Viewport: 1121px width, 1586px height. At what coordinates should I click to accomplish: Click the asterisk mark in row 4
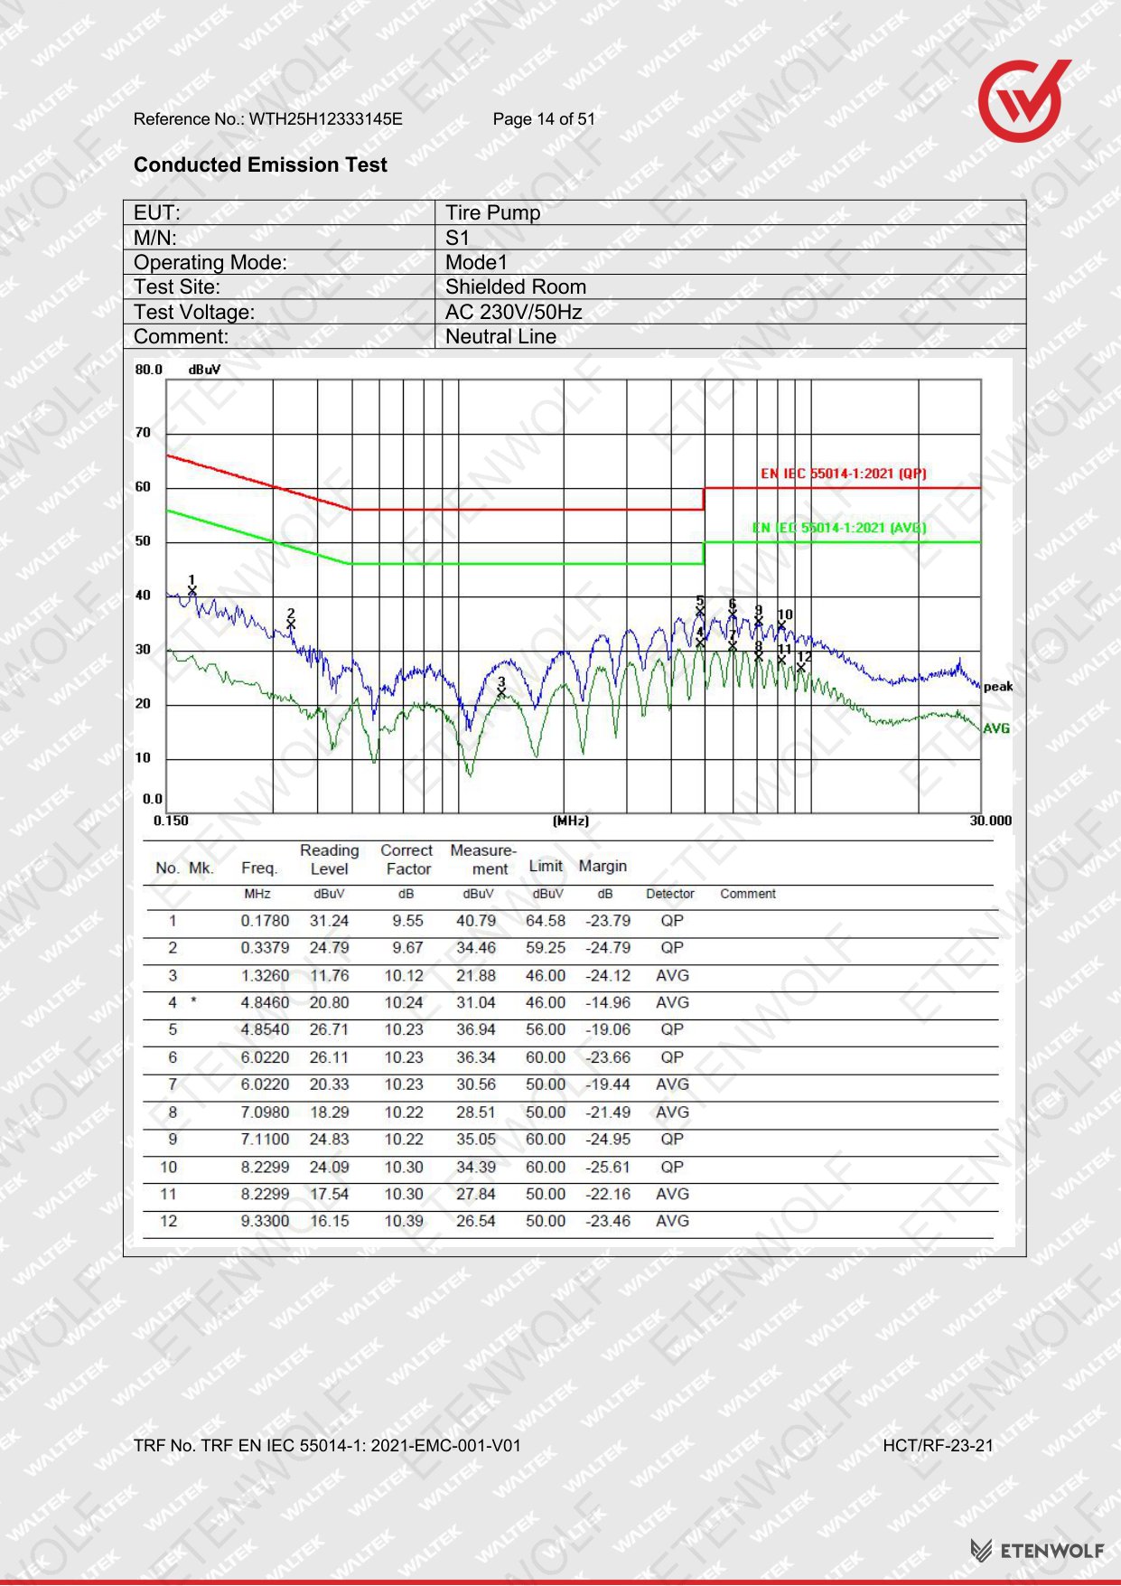(x=193, y=1002)
